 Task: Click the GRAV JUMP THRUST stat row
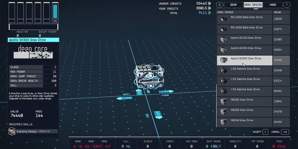tap(33, 76)
